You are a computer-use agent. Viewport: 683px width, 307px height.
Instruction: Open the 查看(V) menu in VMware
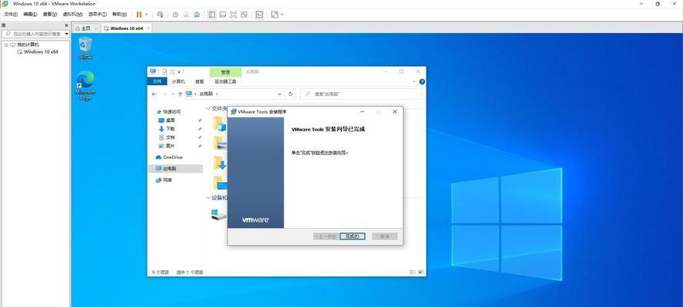click(x=50, y=15)
